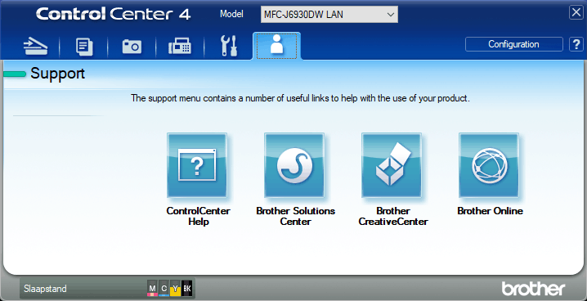
Task: Open Brother Online globe icon
Action: pos(489,165)
